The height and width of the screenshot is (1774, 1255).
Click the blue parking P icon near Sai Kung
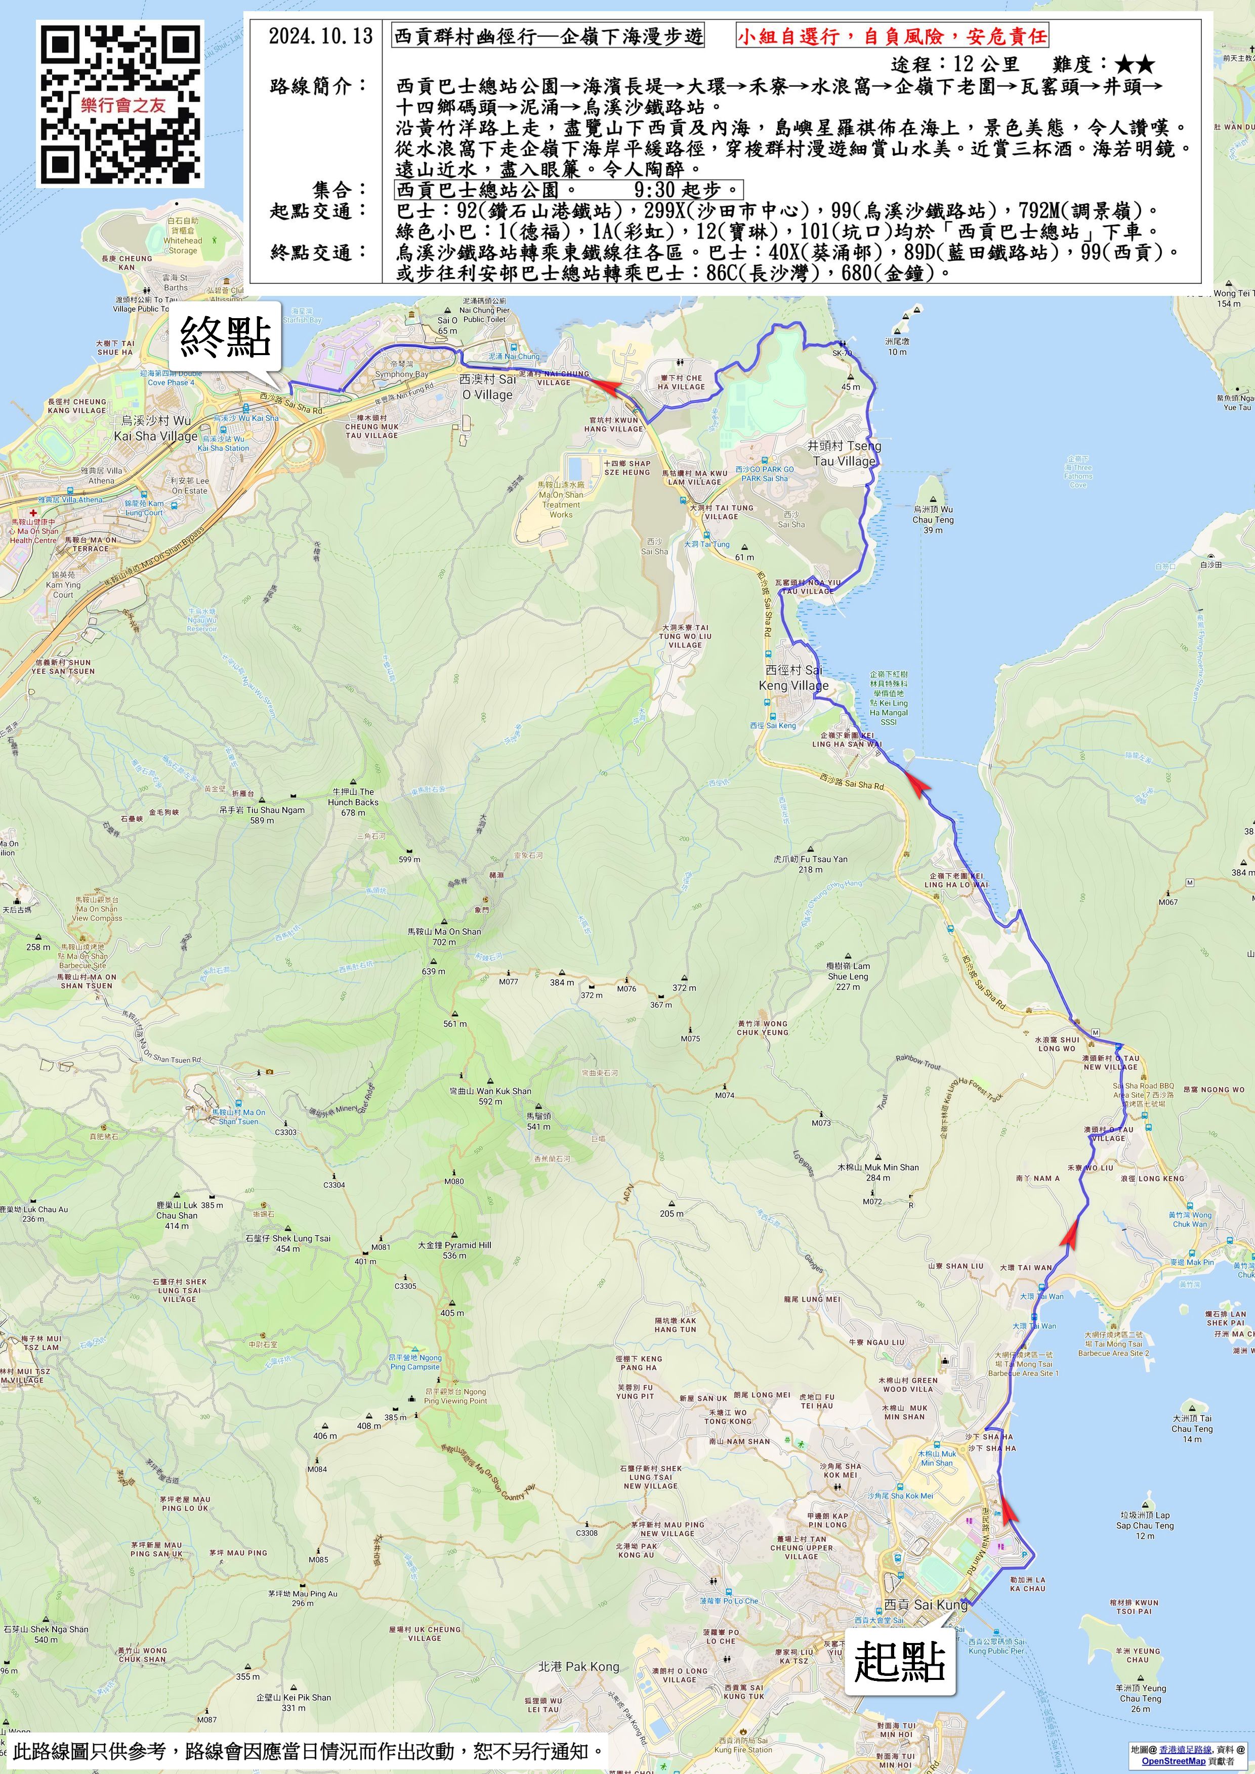point(1025,1554)
